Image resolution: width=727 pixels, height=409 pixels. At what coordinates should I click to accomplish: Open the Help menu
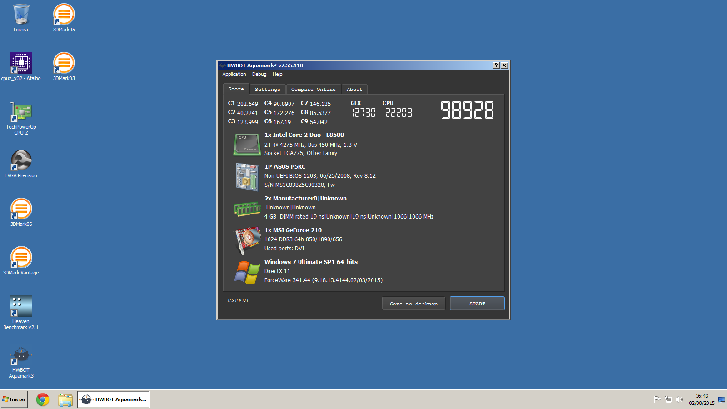(277, 74)
